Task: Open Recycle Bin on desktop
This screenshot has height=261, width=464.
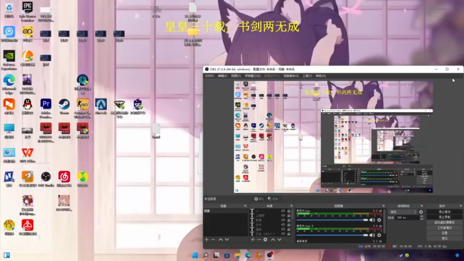Action: point(9,10)
